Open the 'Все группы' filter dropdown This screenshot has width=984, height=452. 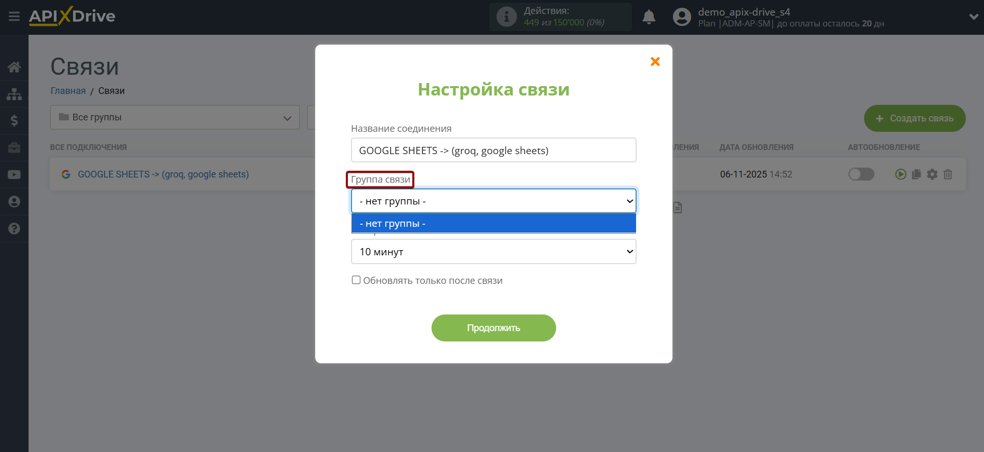(175, 117)
